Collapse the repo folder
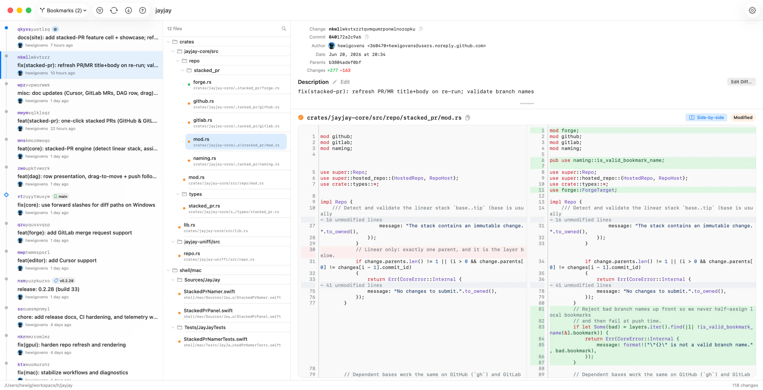763x390 pixels. coord(178,61)
